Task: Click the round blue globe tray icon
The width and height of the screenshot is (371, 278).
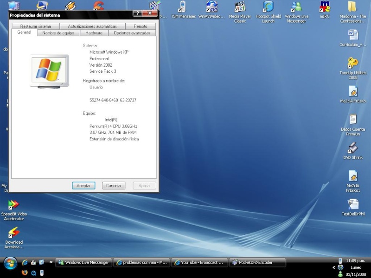Action: pyautogui.click(x=340, y=268)
